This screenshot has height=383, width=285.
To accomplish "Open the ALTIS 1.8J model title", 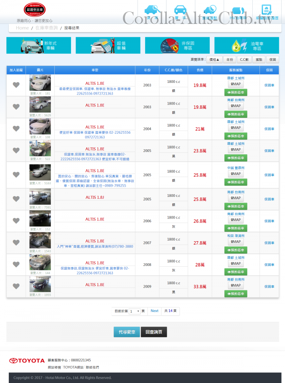I will [x=95, y=197].
